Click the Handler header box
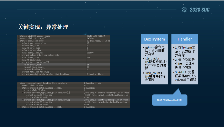Viewport: 224px width, 127px height. tap(185, 39)
